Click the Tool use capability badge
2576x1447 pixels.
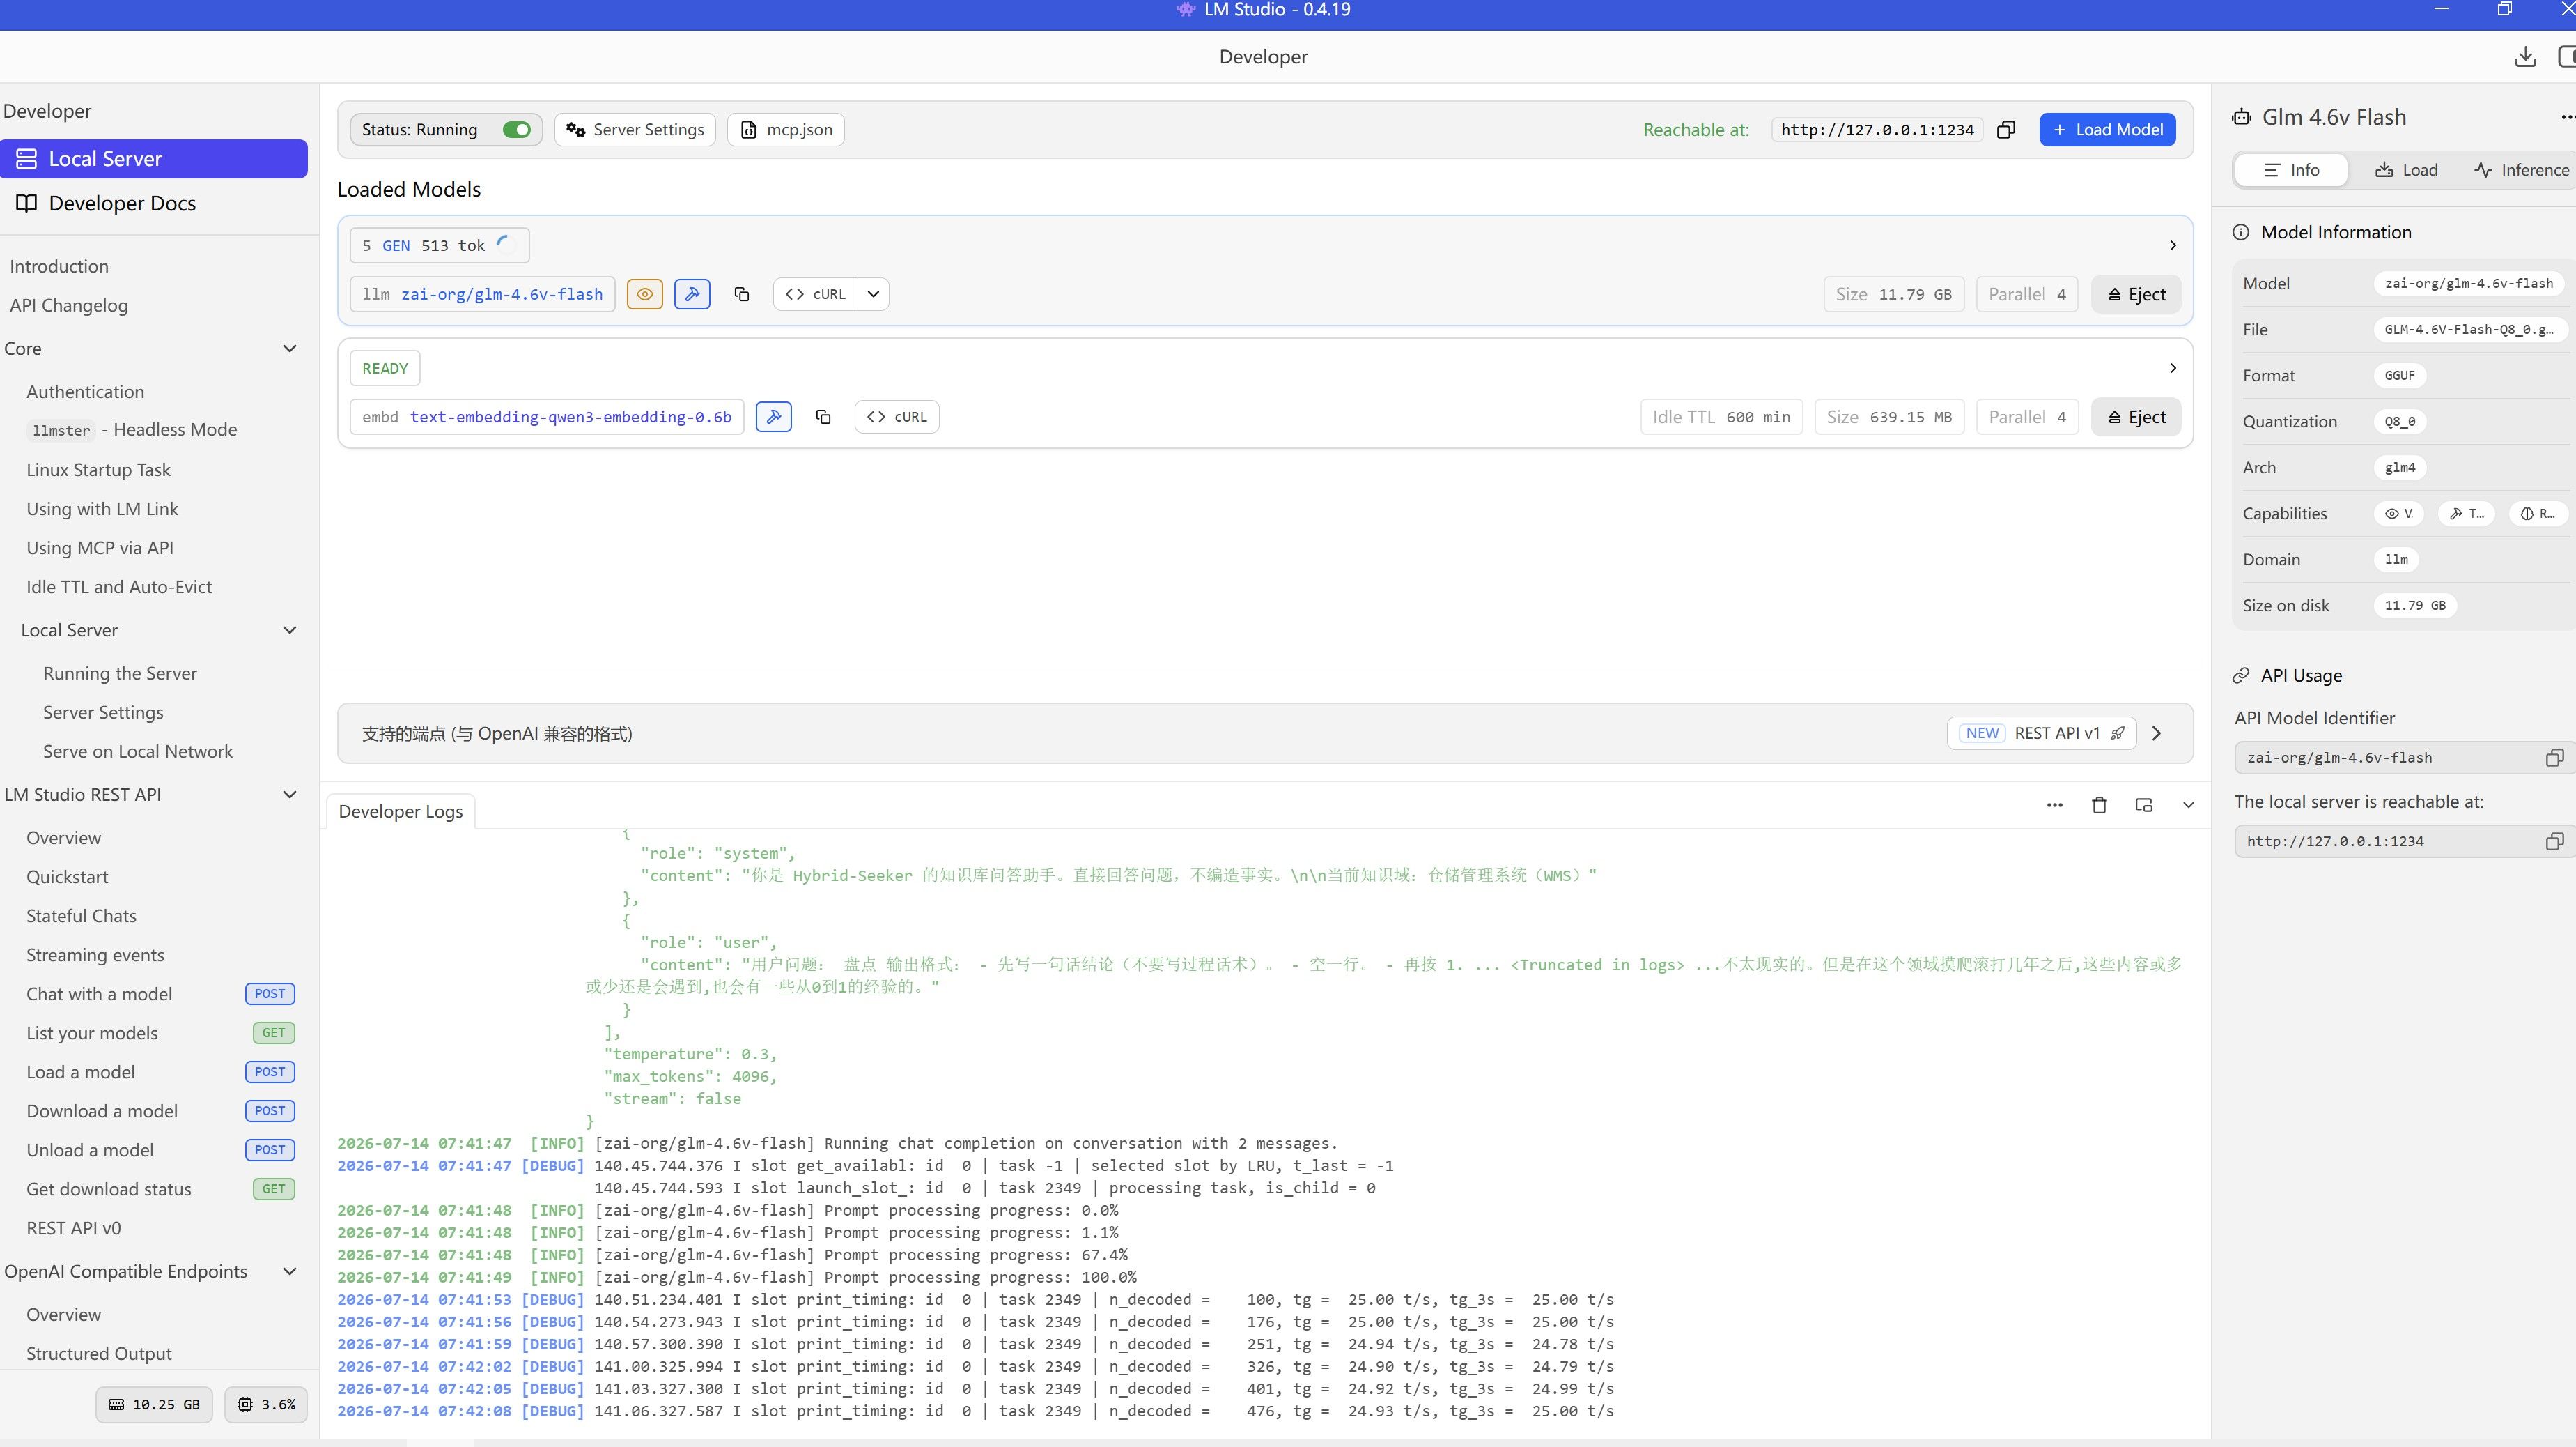pos(2466,514)
